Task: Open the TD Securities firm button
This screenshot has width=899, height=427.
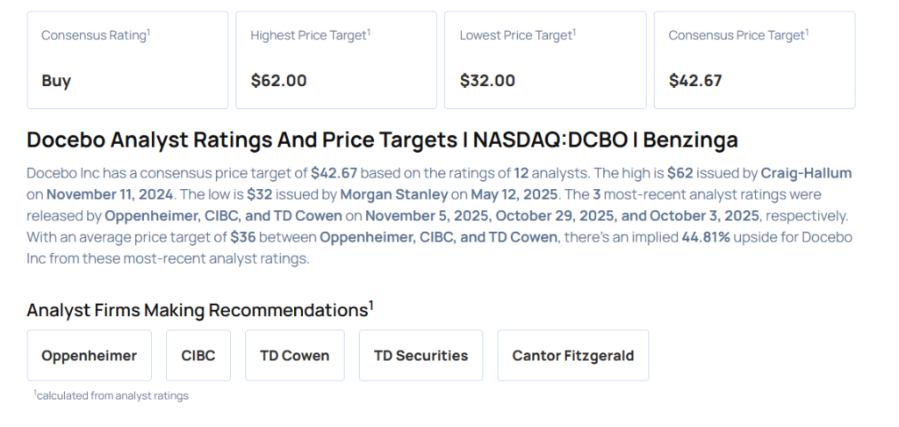Action: coord(421,356)
